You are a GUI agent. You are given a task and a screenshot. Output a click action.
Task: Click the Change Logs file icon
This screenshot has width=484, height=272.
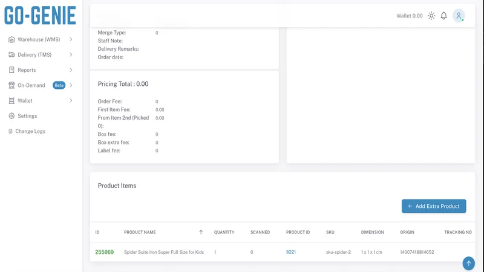pyautogui.click(x=10, y=131)
